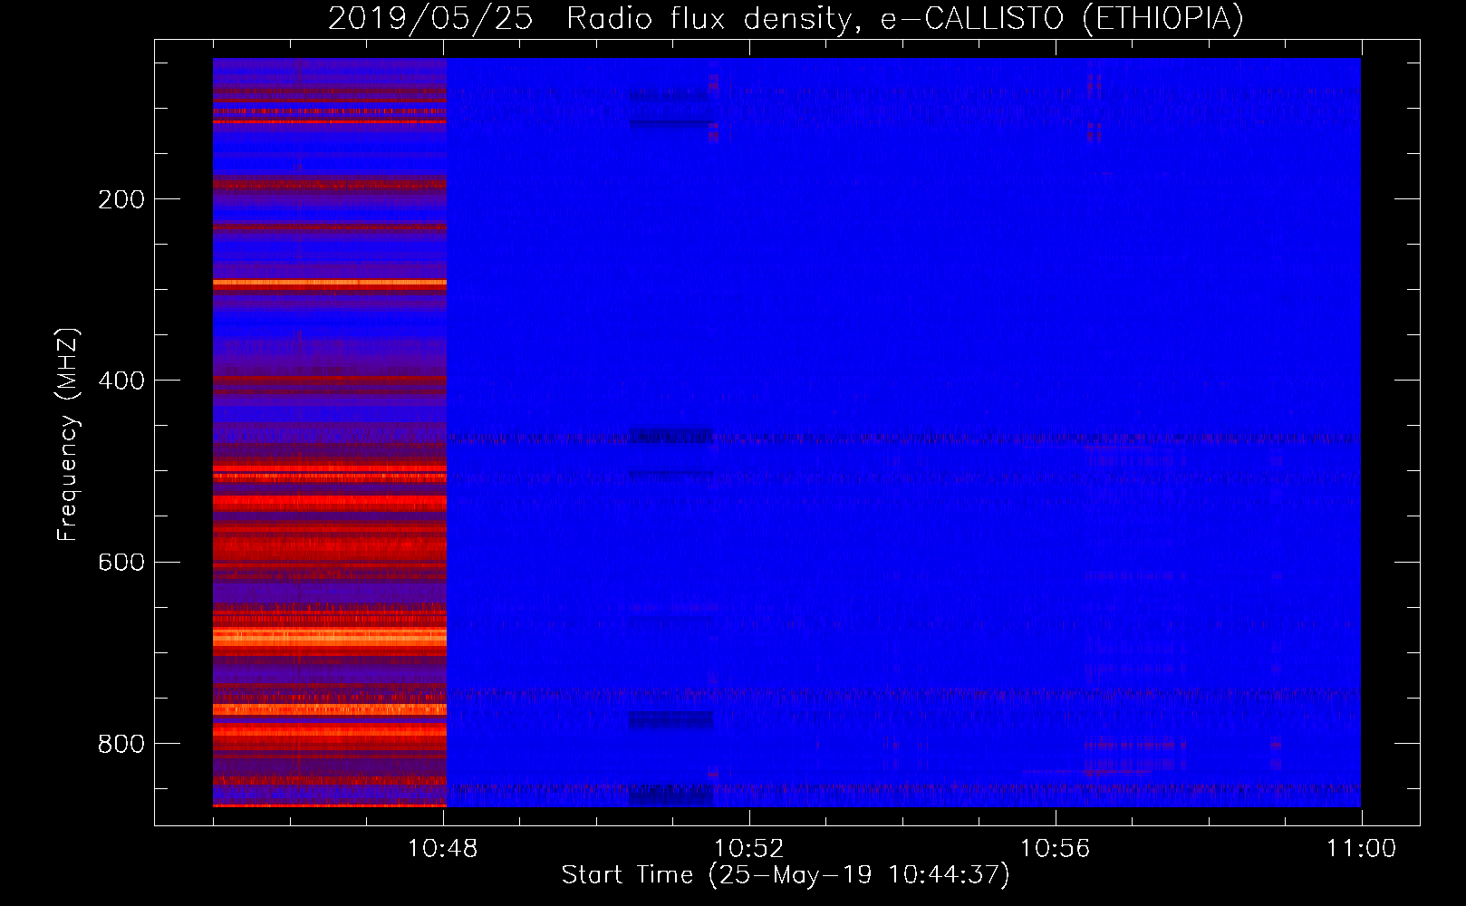Viewport: 1466px width, 906px height.
Task: Click the plot title '2019/05/25 Radio flux density'
Action: [x=786, y=19]
